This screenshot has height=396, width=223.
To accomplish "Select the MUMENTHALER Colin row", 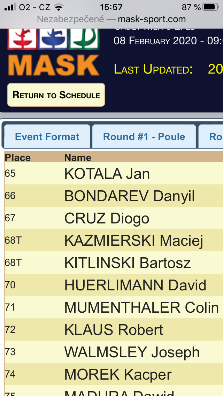I will (114, 307).
